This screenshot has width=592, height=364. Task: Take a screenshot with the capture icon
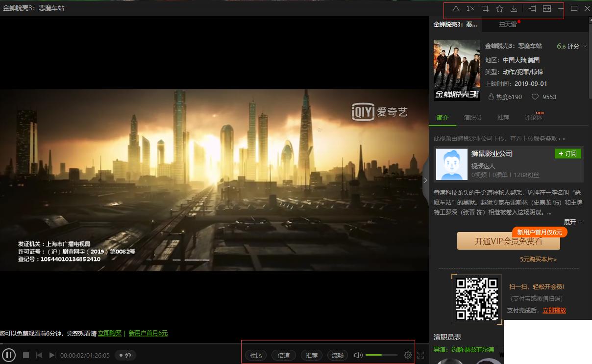(x=485, y=8)
